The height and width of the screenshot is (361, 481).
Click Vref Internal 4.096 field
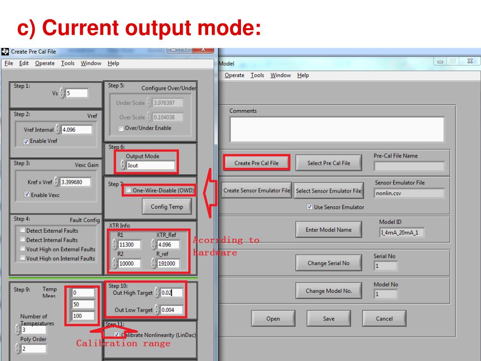click(x=77, y=130)
